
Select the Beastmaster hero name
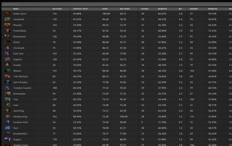coord(19,37)
